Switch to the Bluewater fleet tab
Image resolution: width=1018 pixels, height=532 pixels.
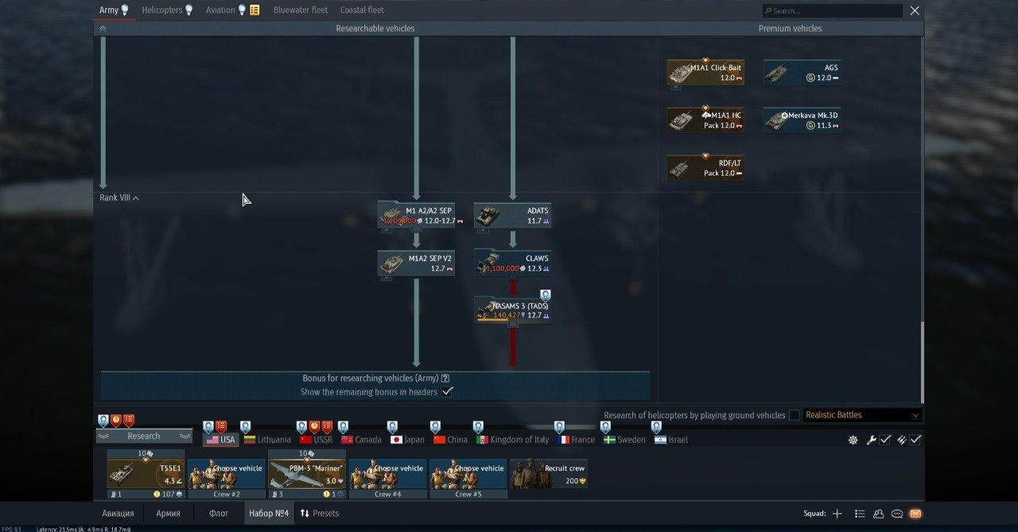(x=300, y=10)
